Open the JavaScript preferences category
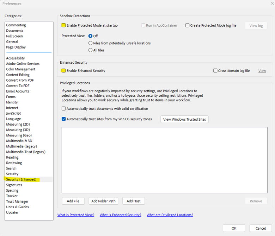275x236 pixels. tap(13, 113)
